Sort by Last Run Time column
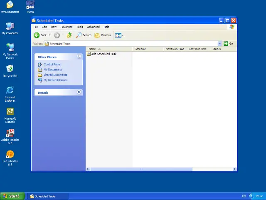The width and height of the screenshot is (266, 200). click(198, 49)
